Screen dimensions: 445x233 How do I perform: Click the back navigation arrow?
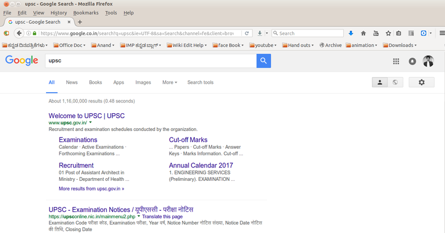click(19, 33)
